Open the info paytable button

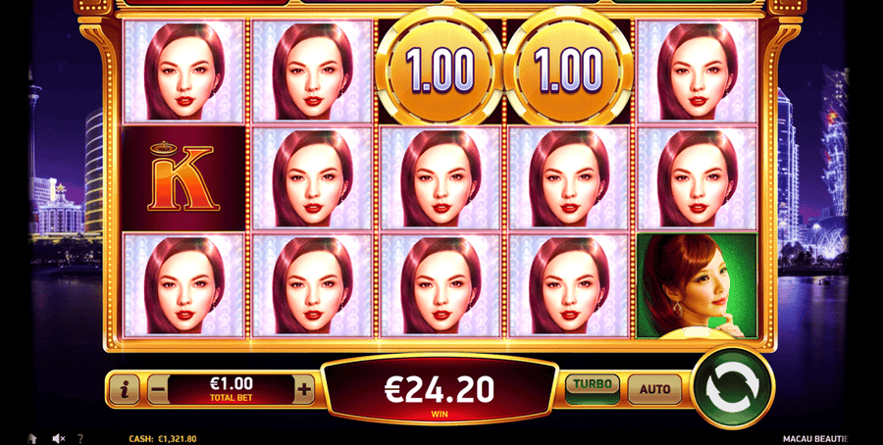[x=124, y=389]
